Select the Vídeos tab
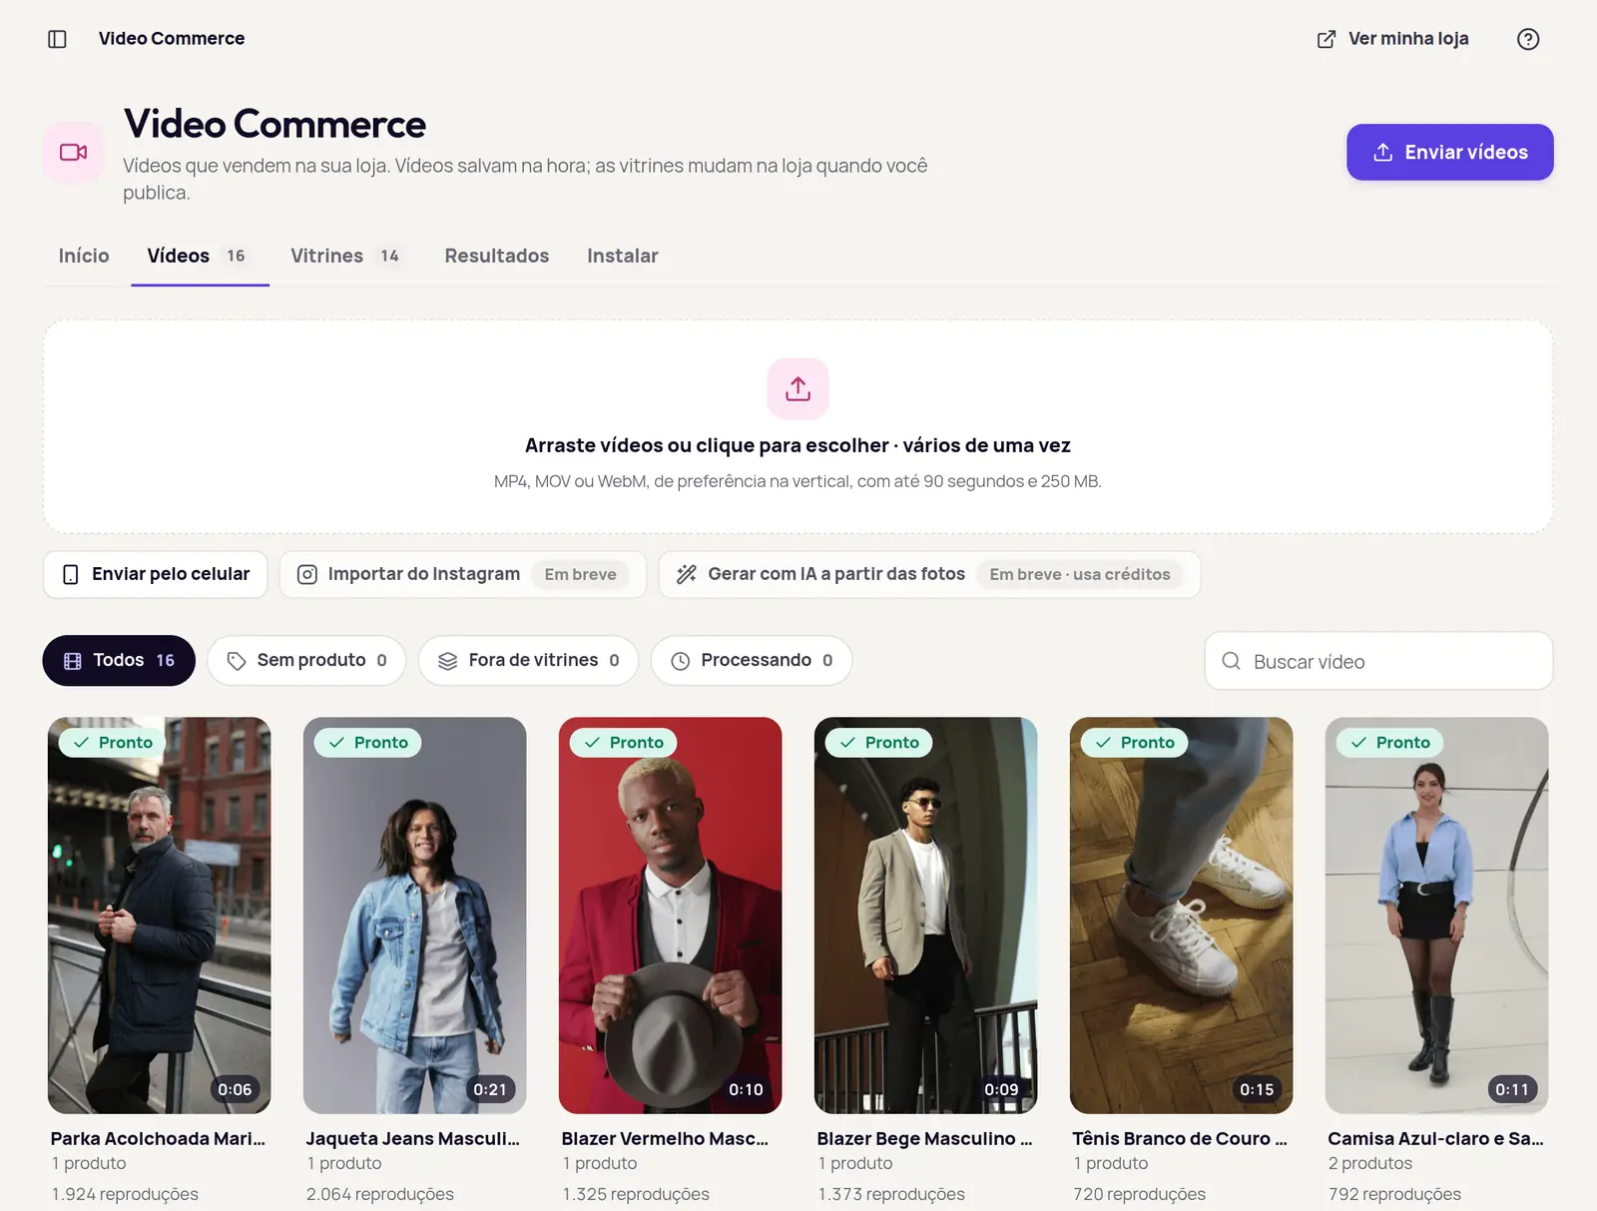This screenshot has width=1597, height=1211. (x=200, y=256)
